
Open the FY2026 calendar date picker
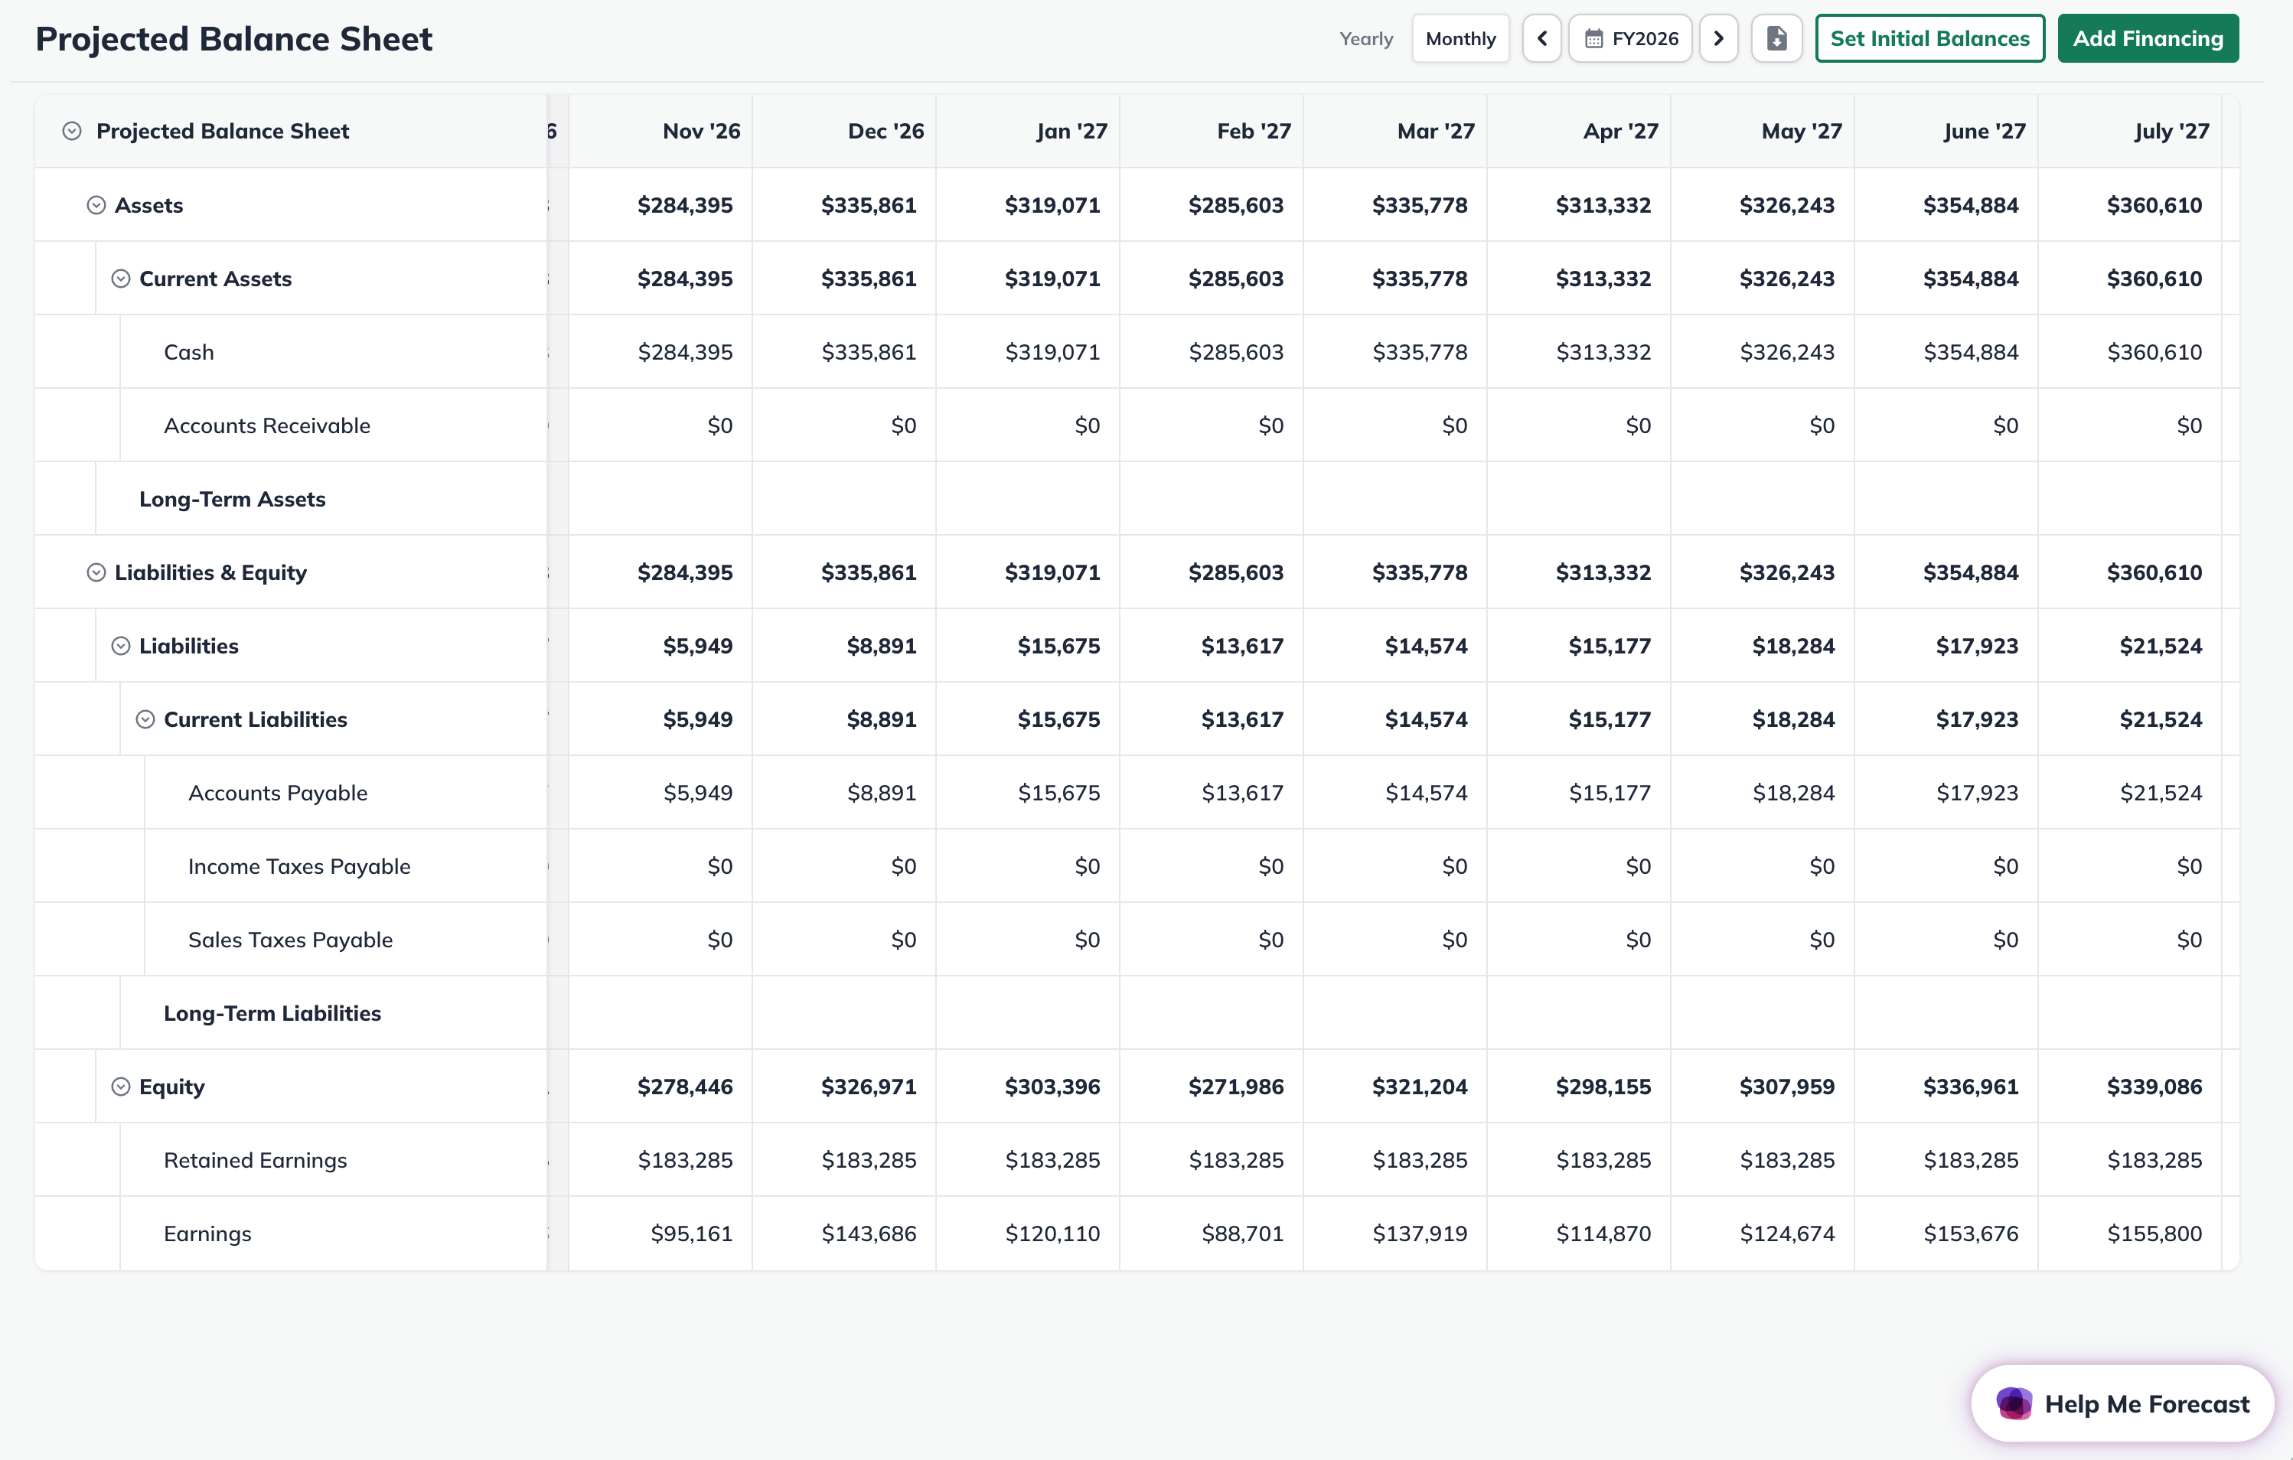point(1629,38)
